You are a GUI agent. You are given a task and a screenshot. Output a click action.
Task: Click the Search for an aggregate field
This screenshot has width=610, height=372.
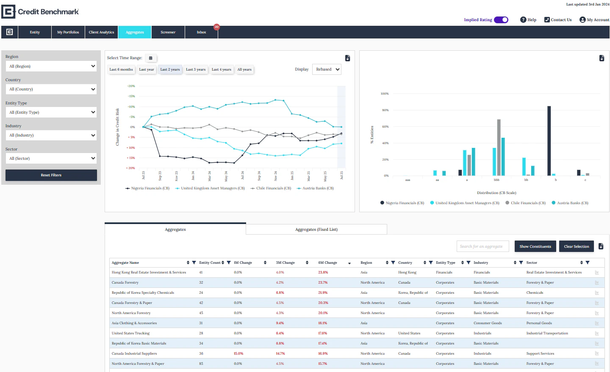(482, 246)
